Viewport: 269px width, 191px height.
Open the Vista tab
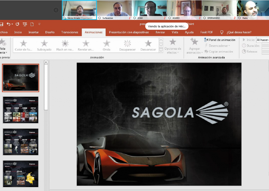point(175,32)
